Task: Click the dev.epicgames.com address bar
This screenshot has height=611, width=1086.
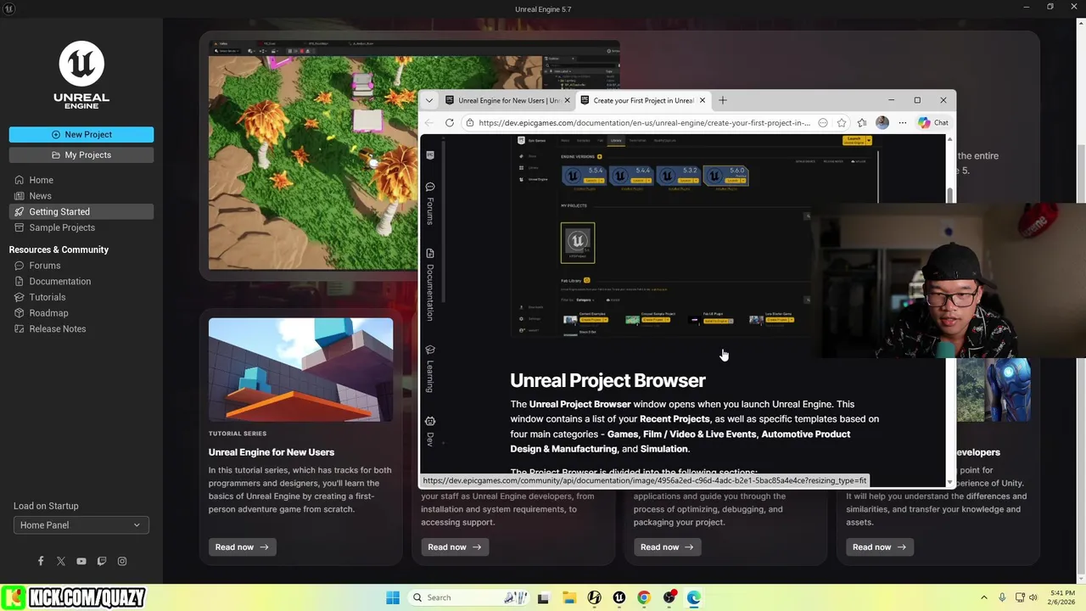Action: (645, 123)
